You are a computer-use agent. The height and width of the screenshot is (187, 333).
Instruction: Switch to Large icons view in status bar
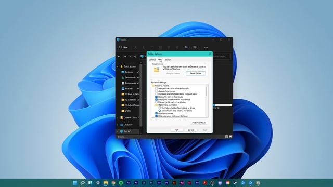[x=230, y=137]
